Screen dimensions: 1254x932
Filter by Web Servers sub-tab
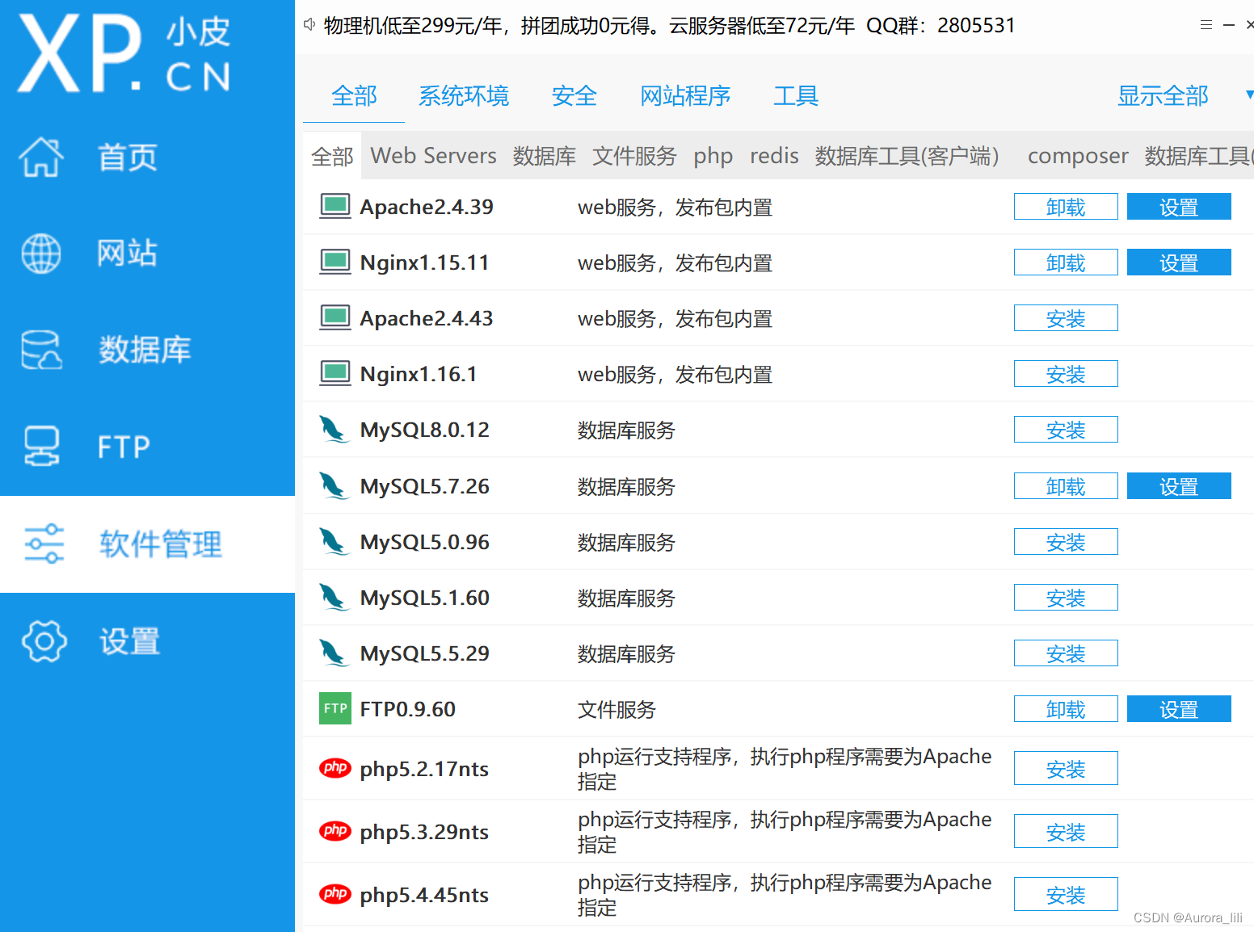434,155
